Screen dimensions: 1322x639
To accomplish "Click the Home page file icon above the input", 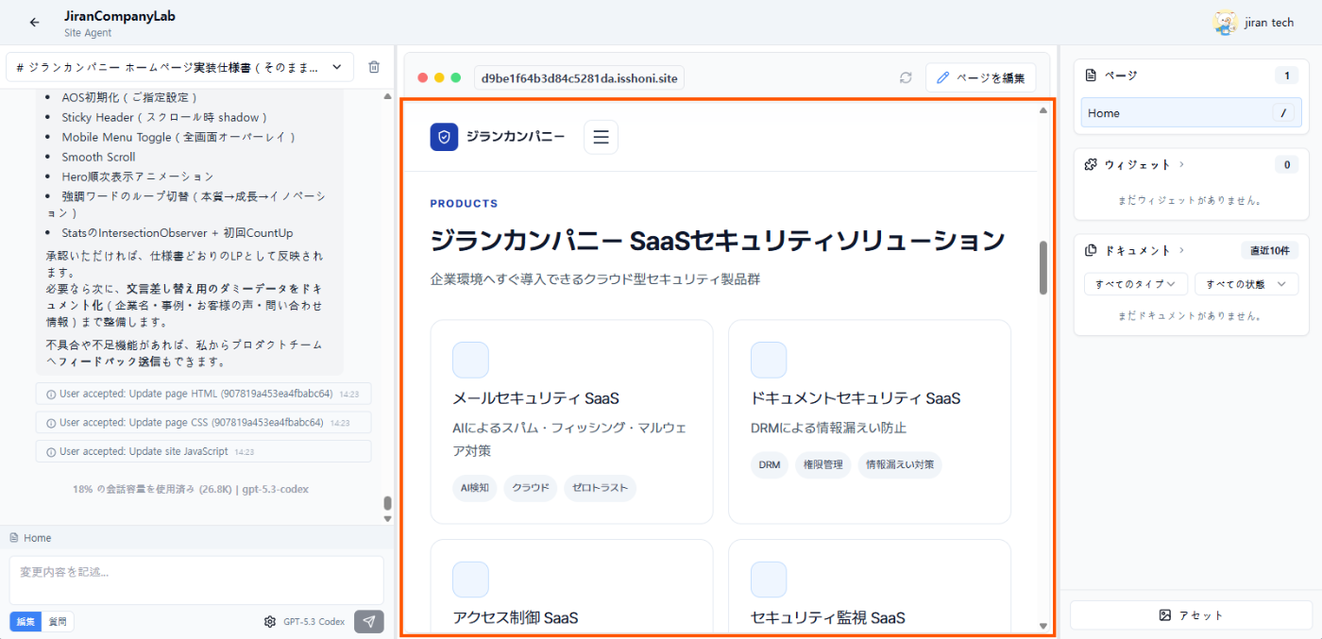I will [14, 538].
